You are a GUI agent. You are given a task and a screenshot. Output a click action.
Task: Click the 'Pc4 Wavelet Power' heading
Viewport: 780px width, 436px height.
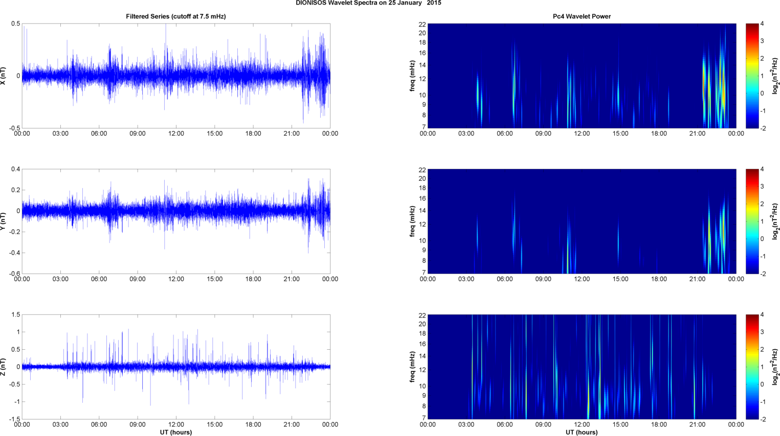pos(582,16)
